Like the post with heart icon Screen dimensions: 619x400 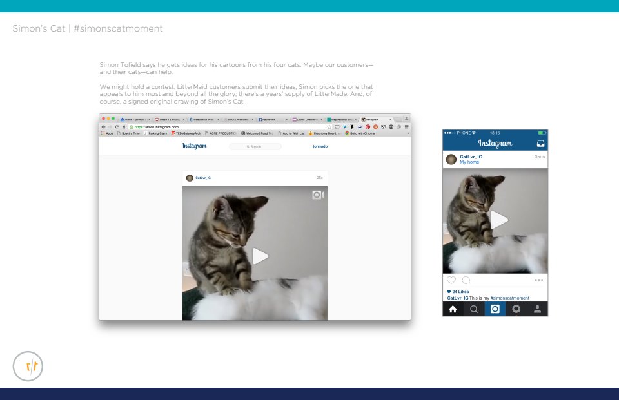pos(451,280)
